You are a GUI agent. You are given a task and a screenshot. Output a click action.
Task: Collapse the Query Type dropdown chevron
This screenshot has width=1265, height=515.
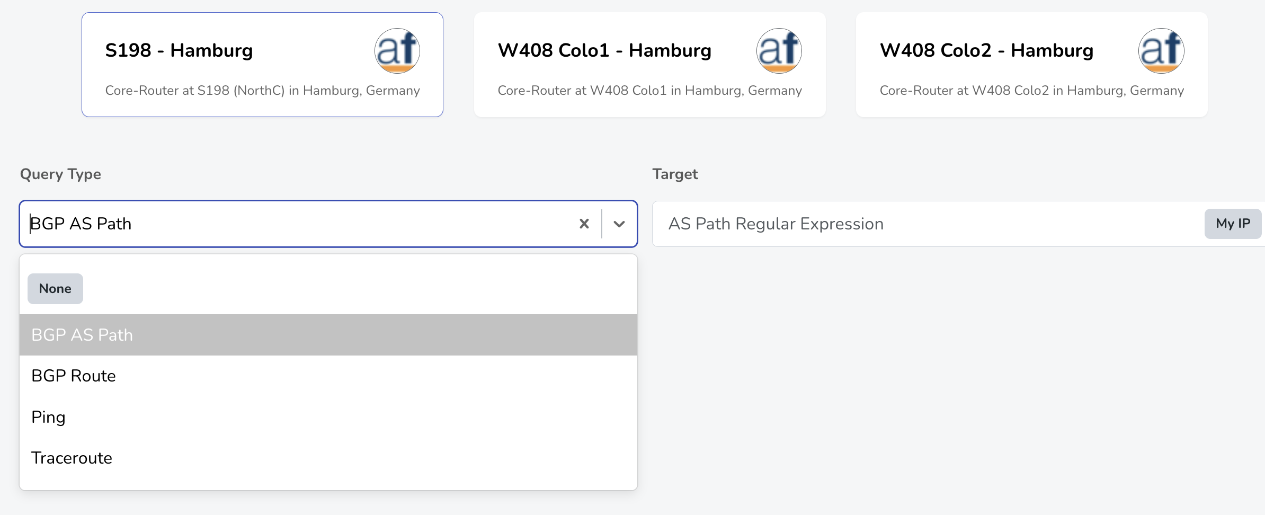pos(619,224)
